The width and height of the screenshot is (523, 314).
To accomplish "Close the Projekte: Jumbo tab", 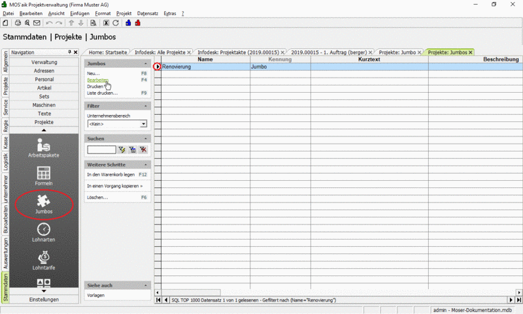I will (420, 52).
